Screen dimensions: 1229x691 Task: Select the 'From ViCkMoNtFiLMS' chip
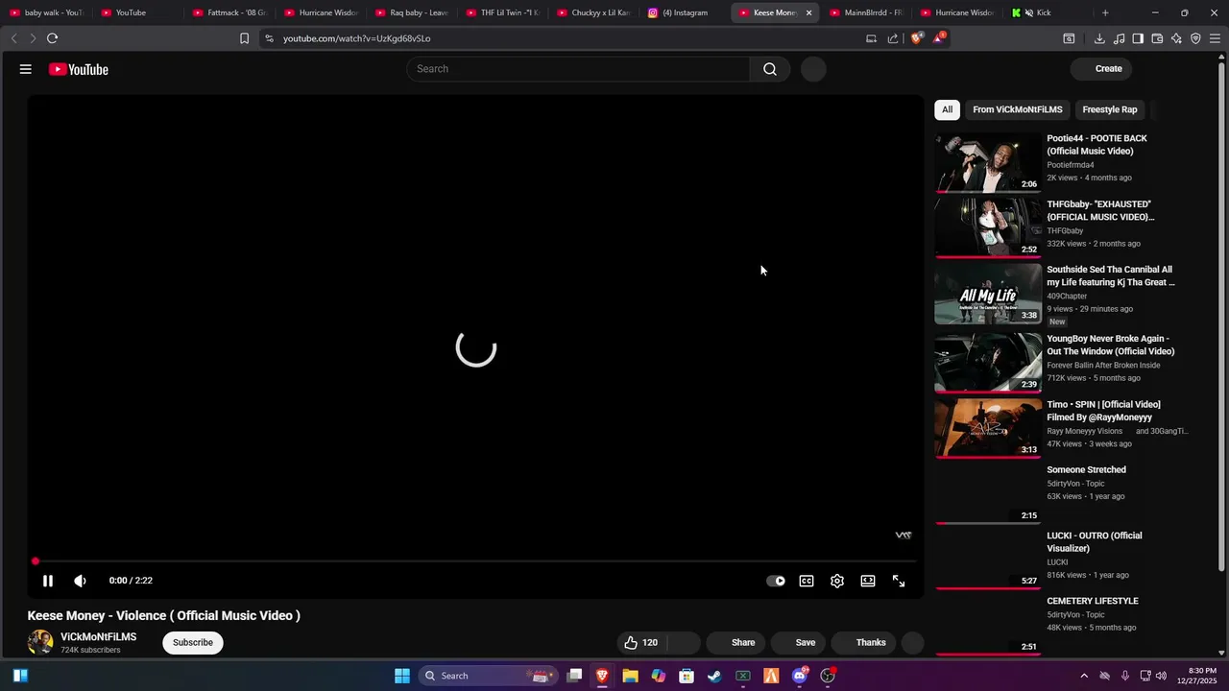click(1018, 109)
